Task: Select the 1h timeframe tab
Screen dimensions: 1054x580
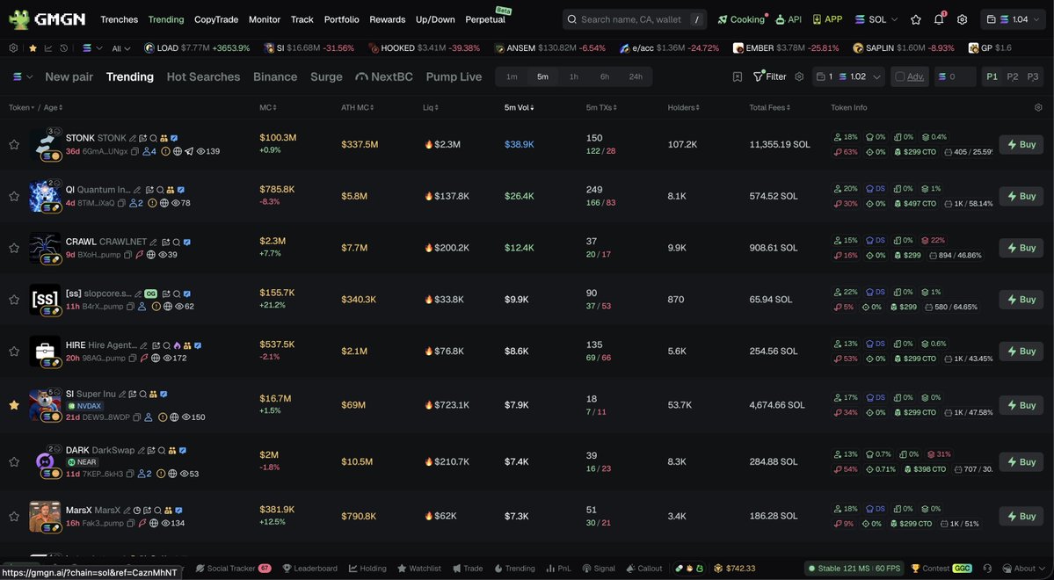Action: 573,76
